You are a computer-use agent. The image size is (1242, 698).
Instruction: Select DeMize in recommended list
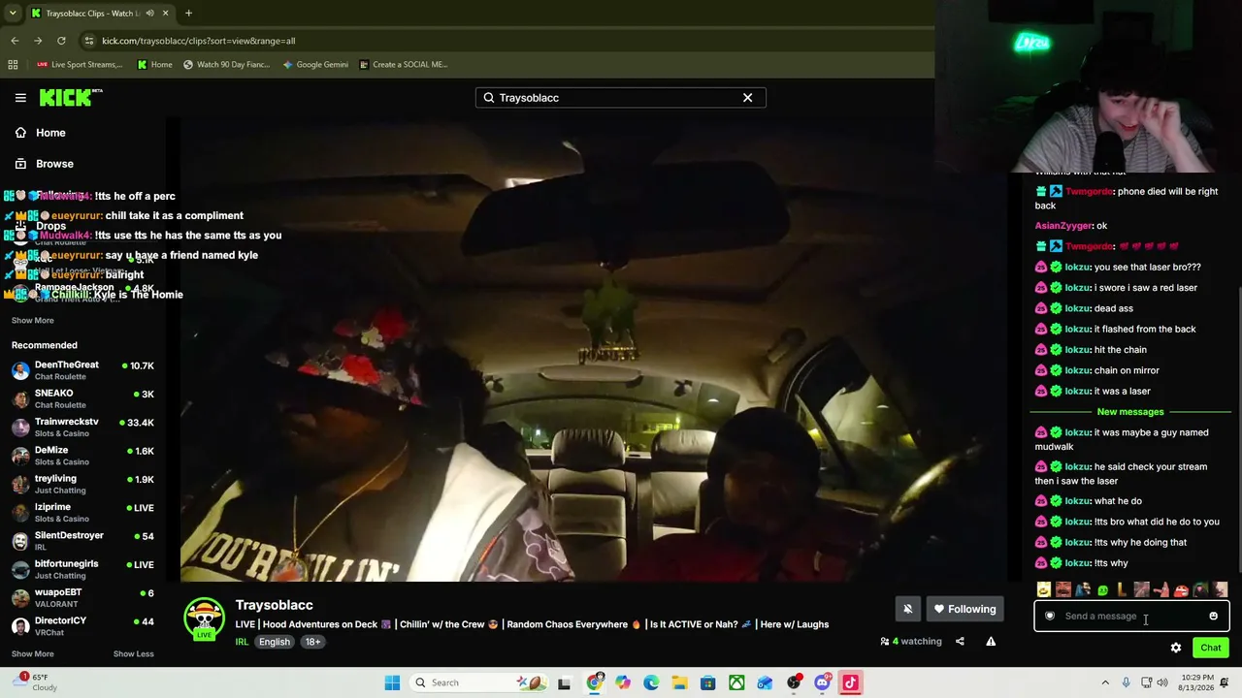(x=83, y=456)
